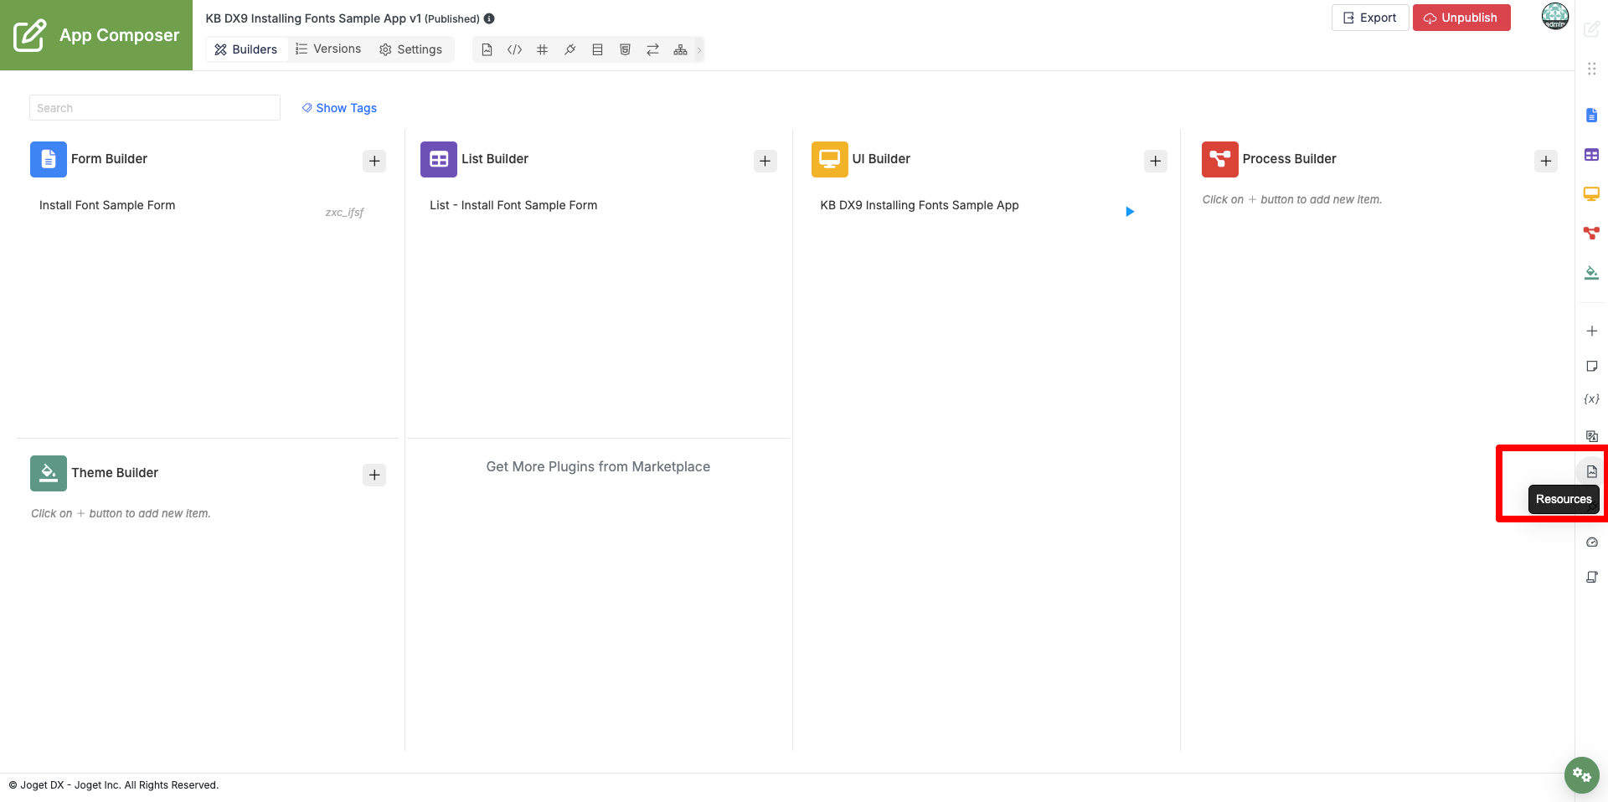Click Get More Plugins from Marketplace

pyautogui.click(x=598, y=466)
